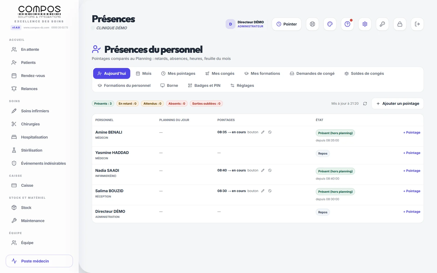Open Événements indésirables in sidebar
The width and height of the screenshot is (437, 273).
(x=39, y=163)
